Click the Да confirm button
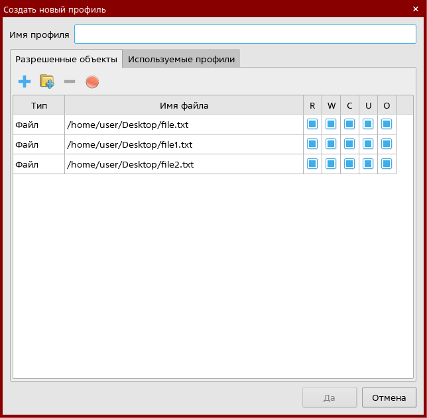 [329, 397]
